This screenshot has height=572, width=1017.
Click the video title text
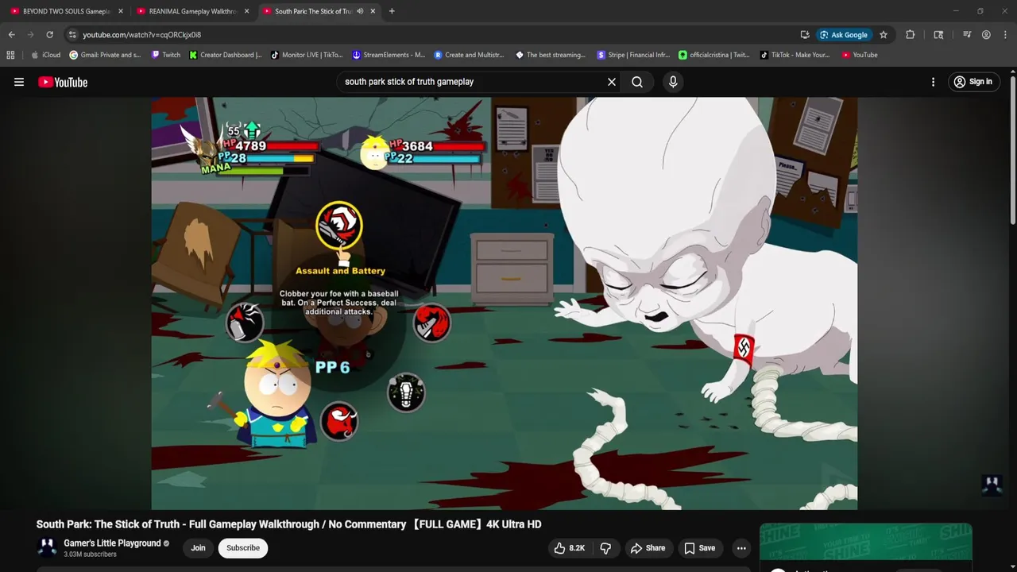(x=288, y=524)
